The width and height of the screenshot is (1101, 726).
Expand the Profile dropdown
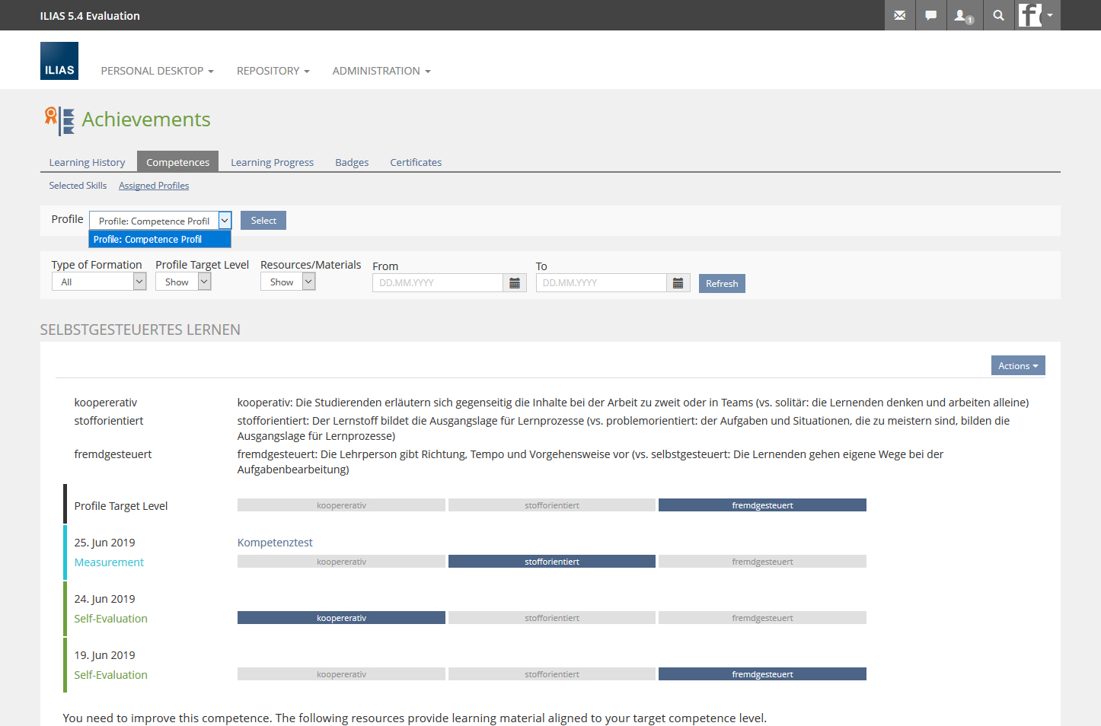(x=225, y=221)
